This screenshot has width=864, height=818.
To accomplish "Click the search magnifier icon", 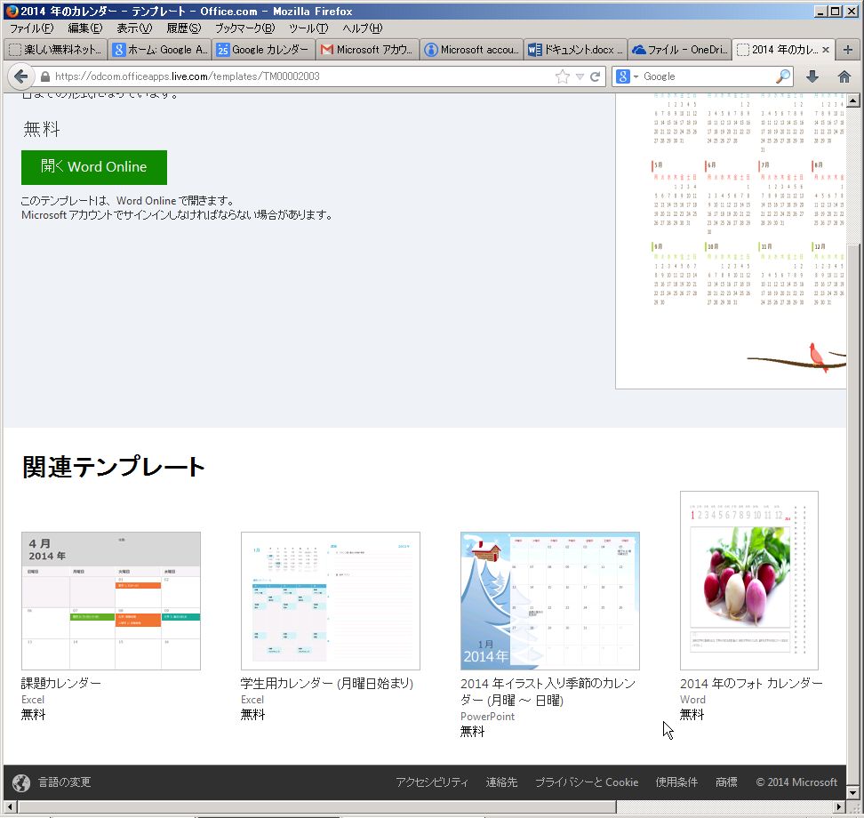I will (782, 76).
